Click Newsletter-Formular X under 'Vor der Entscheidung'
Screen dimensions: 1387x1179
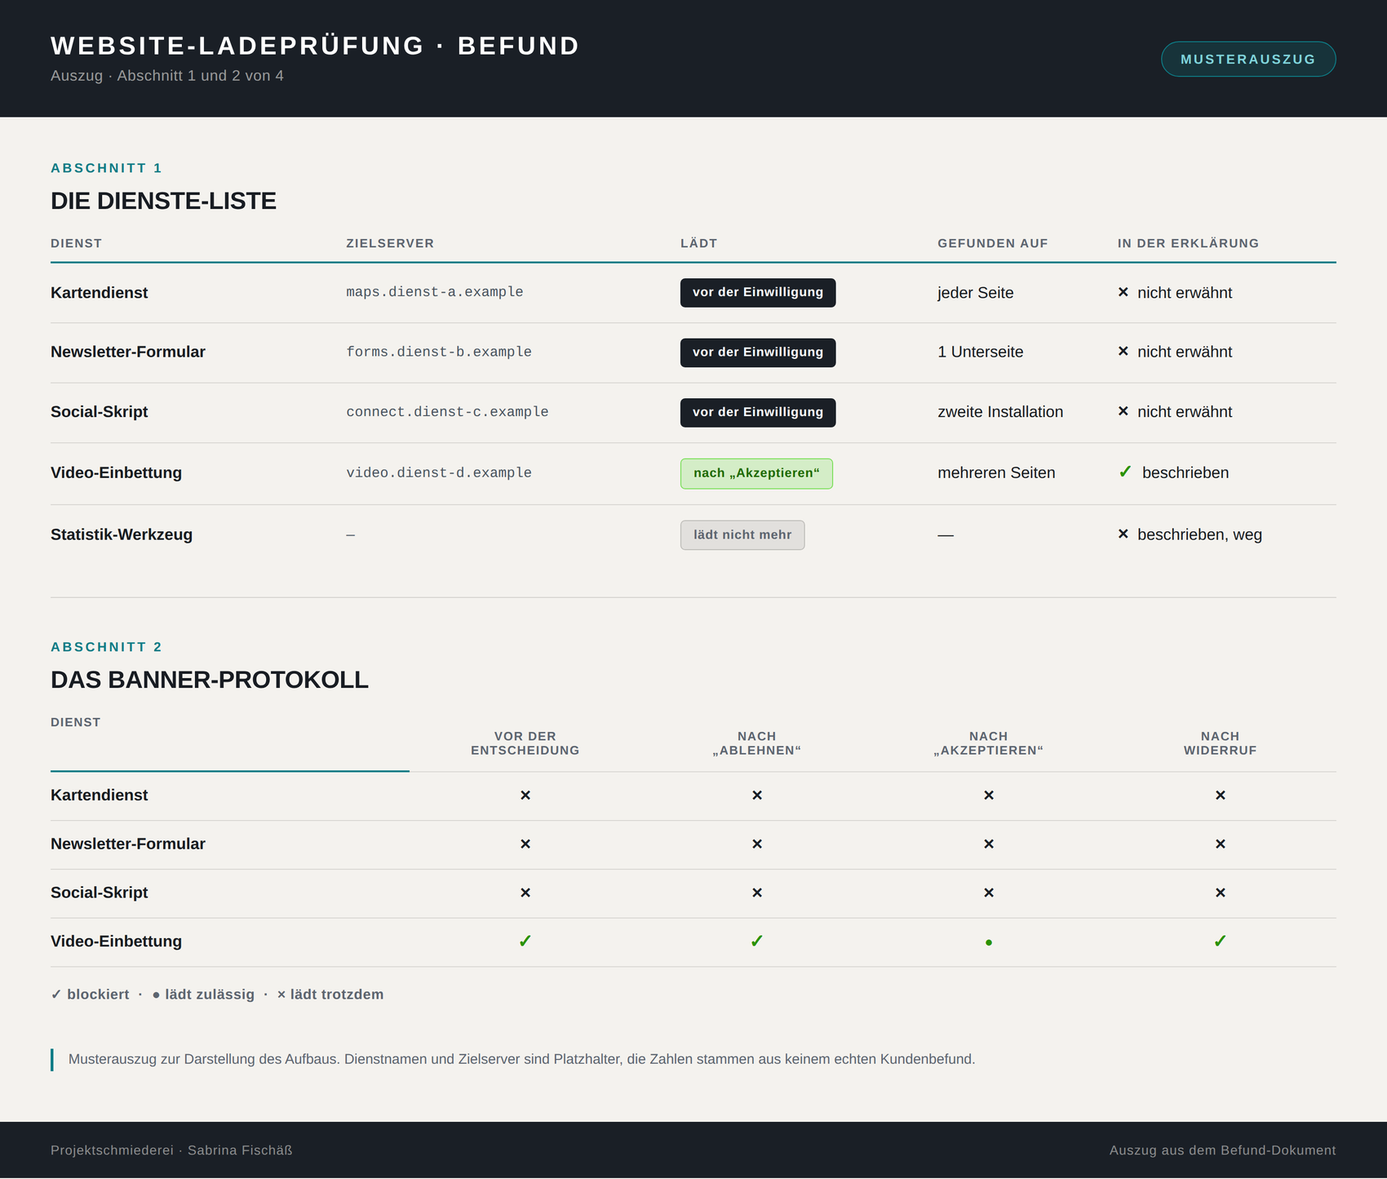point(525,844)
